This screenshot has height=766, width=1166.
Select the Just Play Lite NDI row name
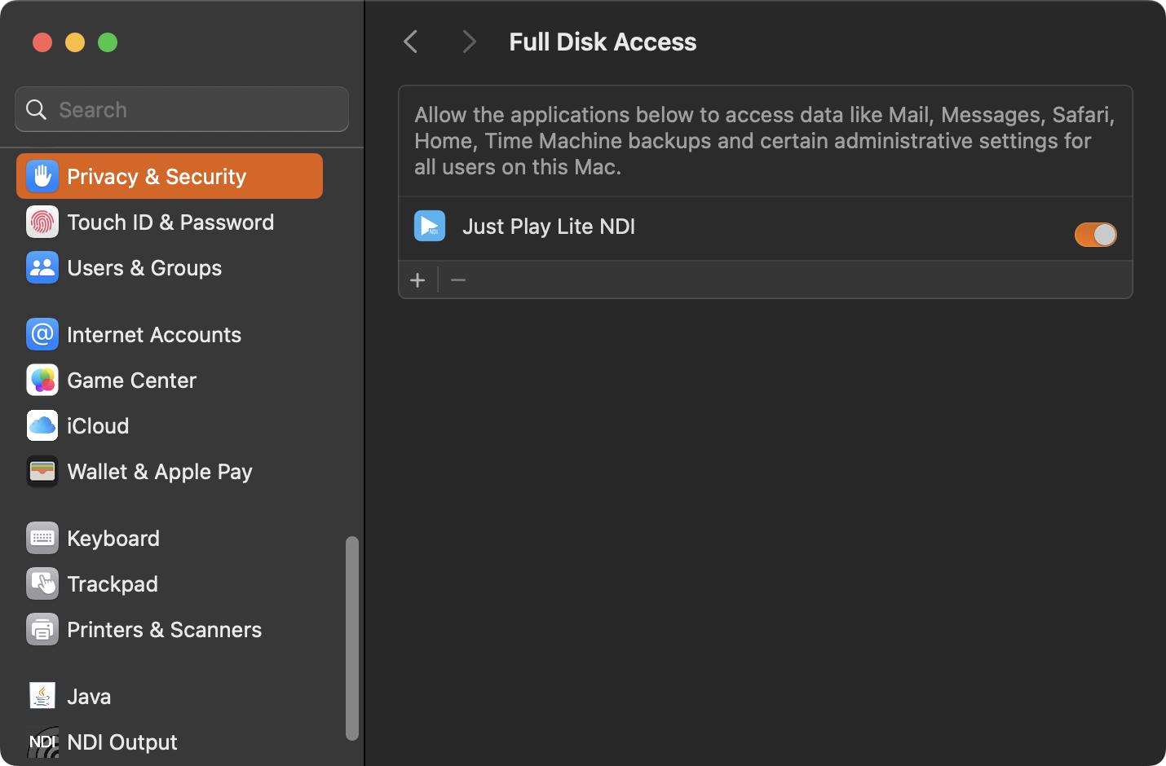pyautogui.click(x=549, y=227)
